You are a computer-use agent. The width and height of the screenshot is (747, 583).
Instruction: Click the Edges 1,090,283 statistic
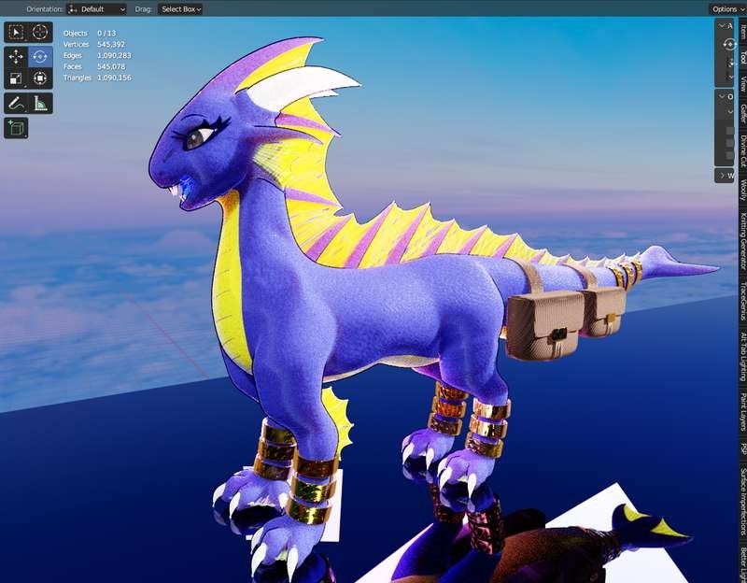coord(97,55)
